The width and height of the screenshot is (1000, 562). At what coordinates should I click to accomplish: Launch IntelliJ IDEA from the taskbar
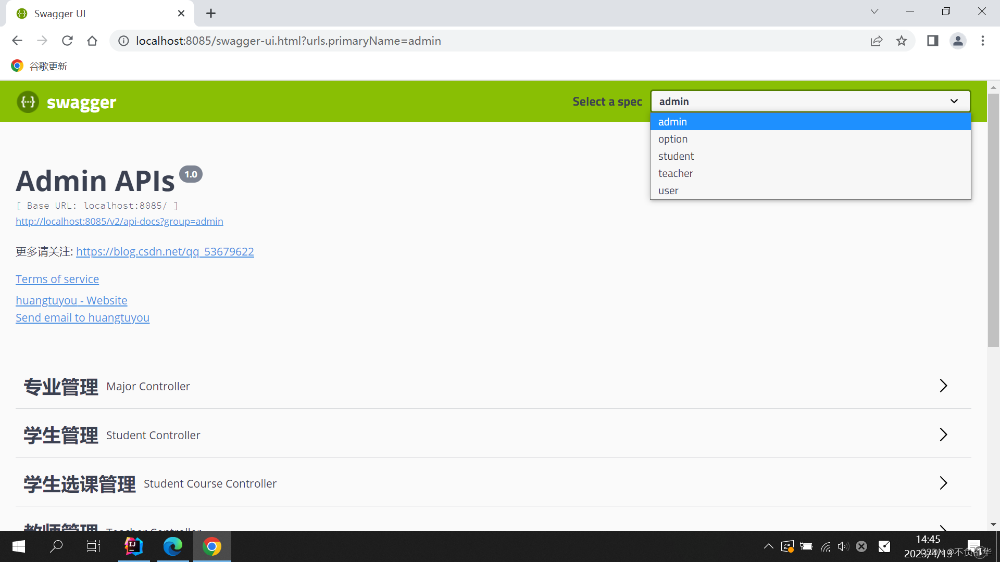click(134, 546)
